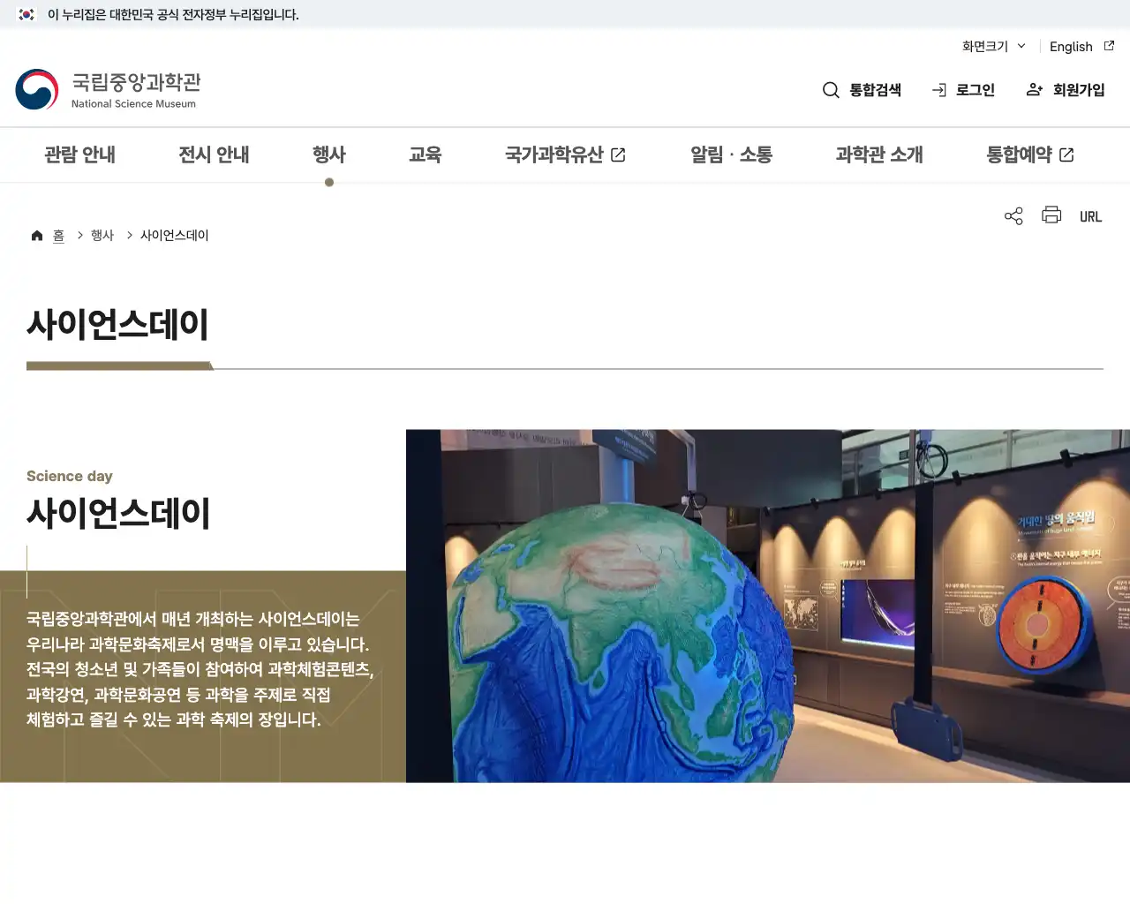Open the 알림·소통 menu
The height and width of the screenshot is (904, 1130).
click(x=730, y=154)
